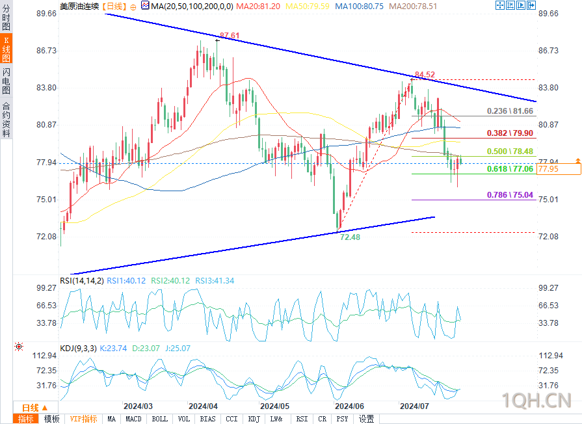Click the RSI1:40.12 value
The width and height of the screenshot is (582, 424).
pyautogui.click(x=126, y=281)
